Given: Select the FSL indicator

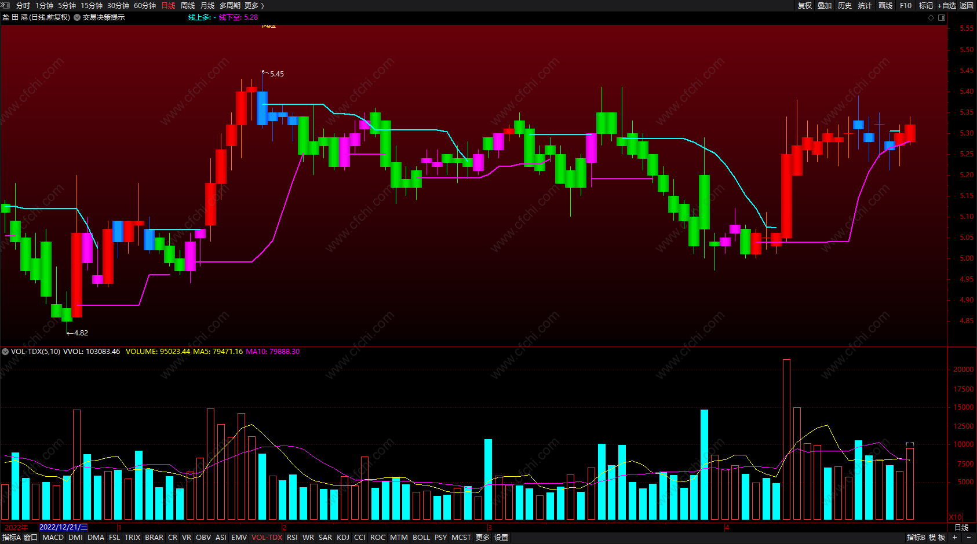Looking at the screenshot, I should tap(115, 538).
